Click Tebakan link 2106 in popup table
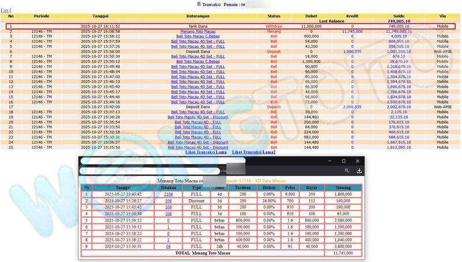 tap(168, 194)
